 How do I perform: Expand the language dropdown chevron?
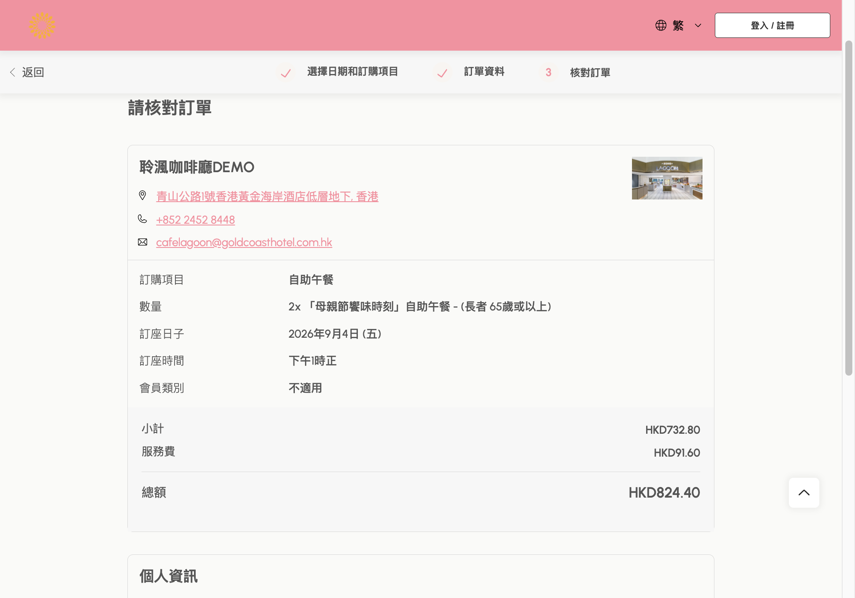point(698,26)
